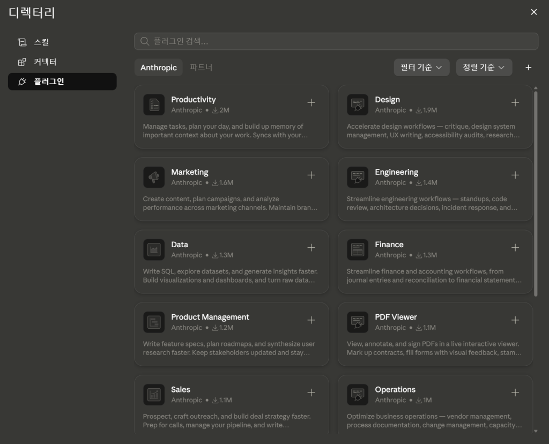Switch to the 파트너 tab
The height and width of the screenshot is (444, 549).
(x=201, y=67)
